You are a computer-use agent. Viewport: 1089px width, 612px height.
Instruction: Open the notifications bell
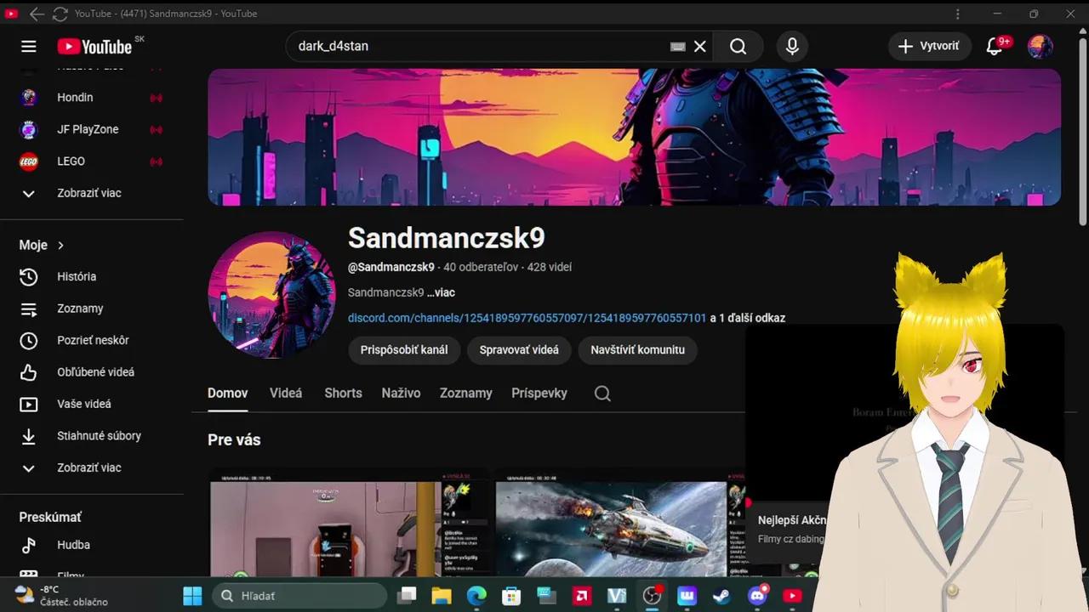pos(994,47)
